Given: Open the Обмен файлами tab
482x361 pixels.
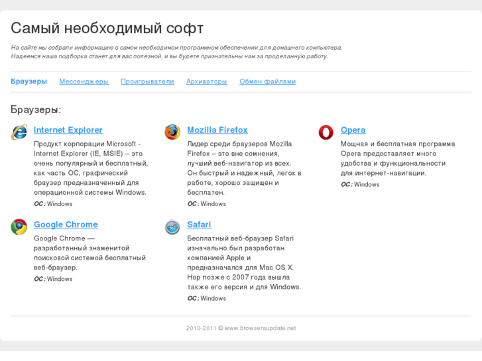Looking at the screenshot, I should click(268, 81).
